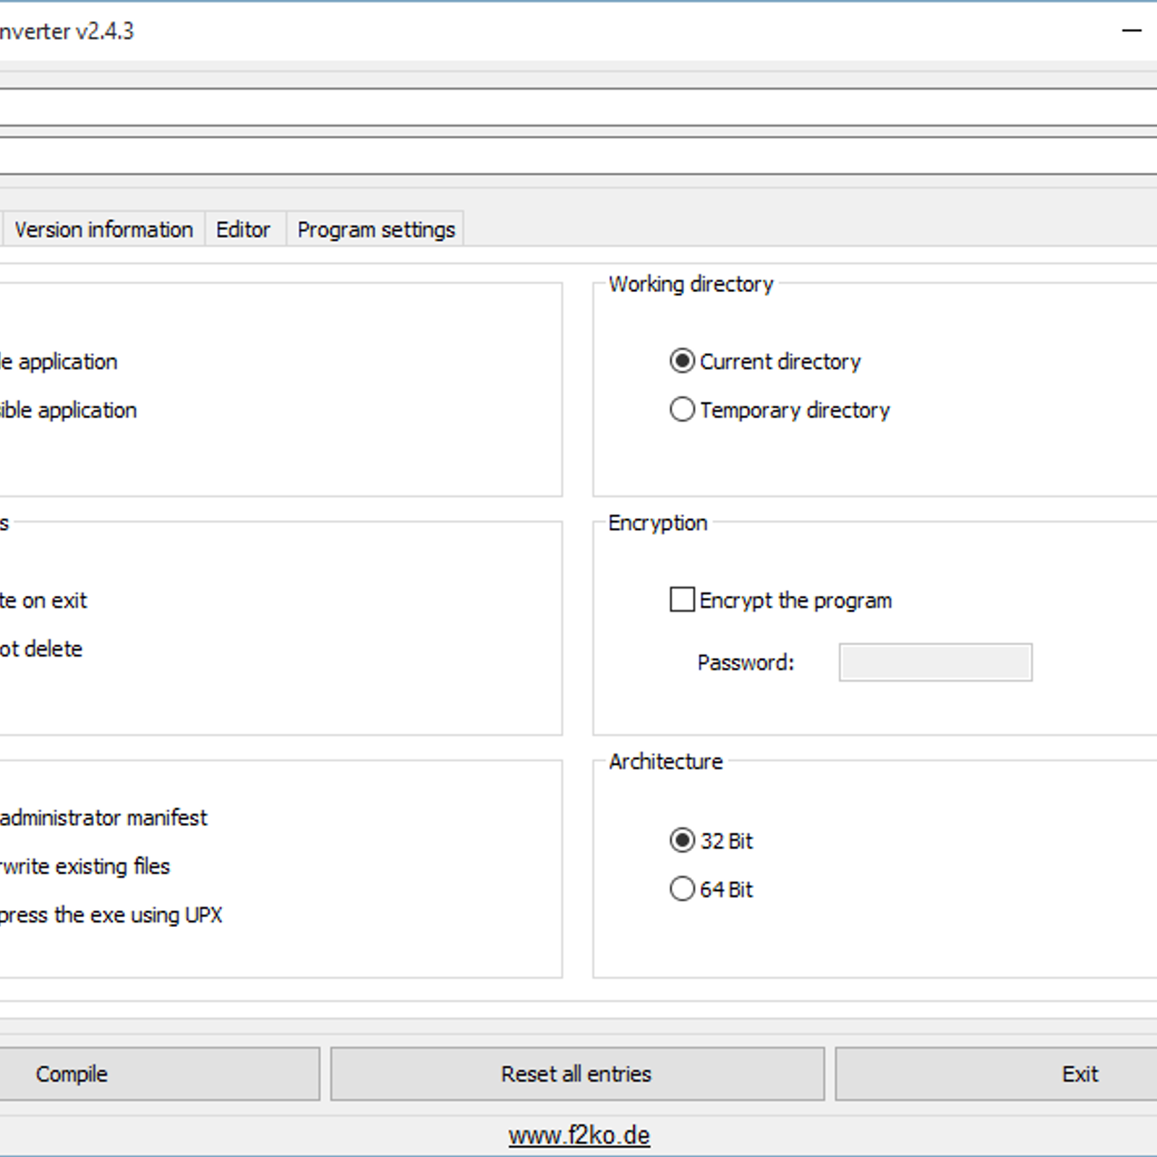Click the Password: label
The height and width of the screenshot is (1157, 1157).
(x=746, y=662)
